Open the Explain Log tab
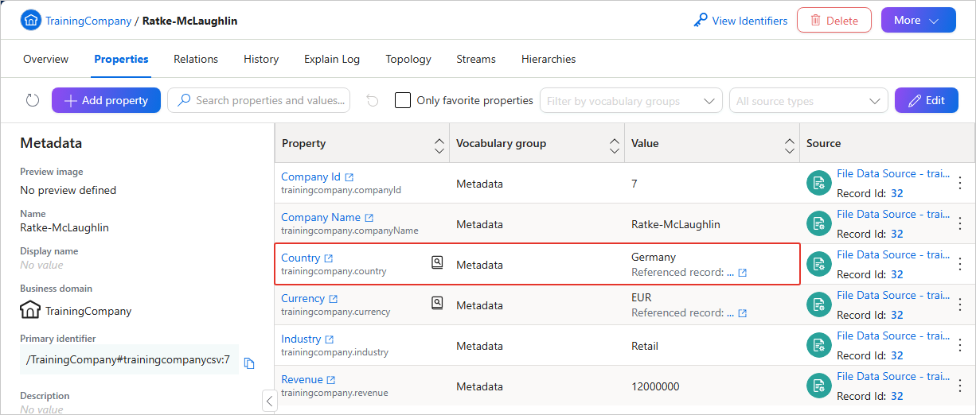This screenshot has width=976, height=415. (x=332, y=59)
